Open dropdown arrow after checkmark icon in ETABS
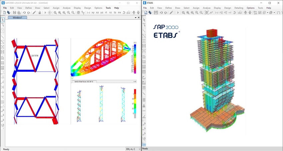This screenshot has height=151, width=283. [267, 13]
